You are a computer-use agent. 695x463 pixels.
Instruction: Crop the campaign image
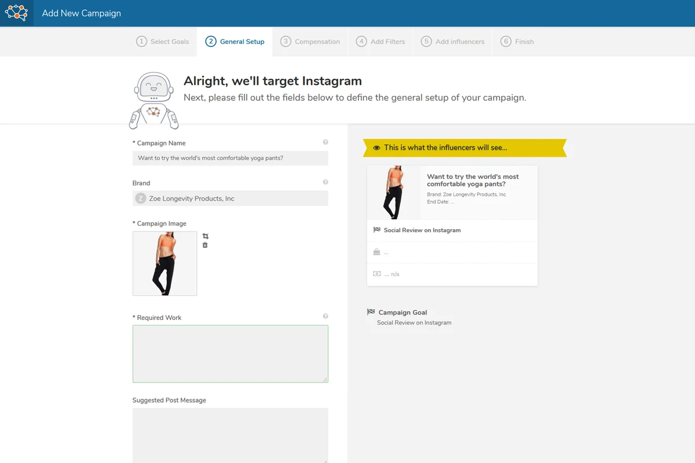point(206,236)
